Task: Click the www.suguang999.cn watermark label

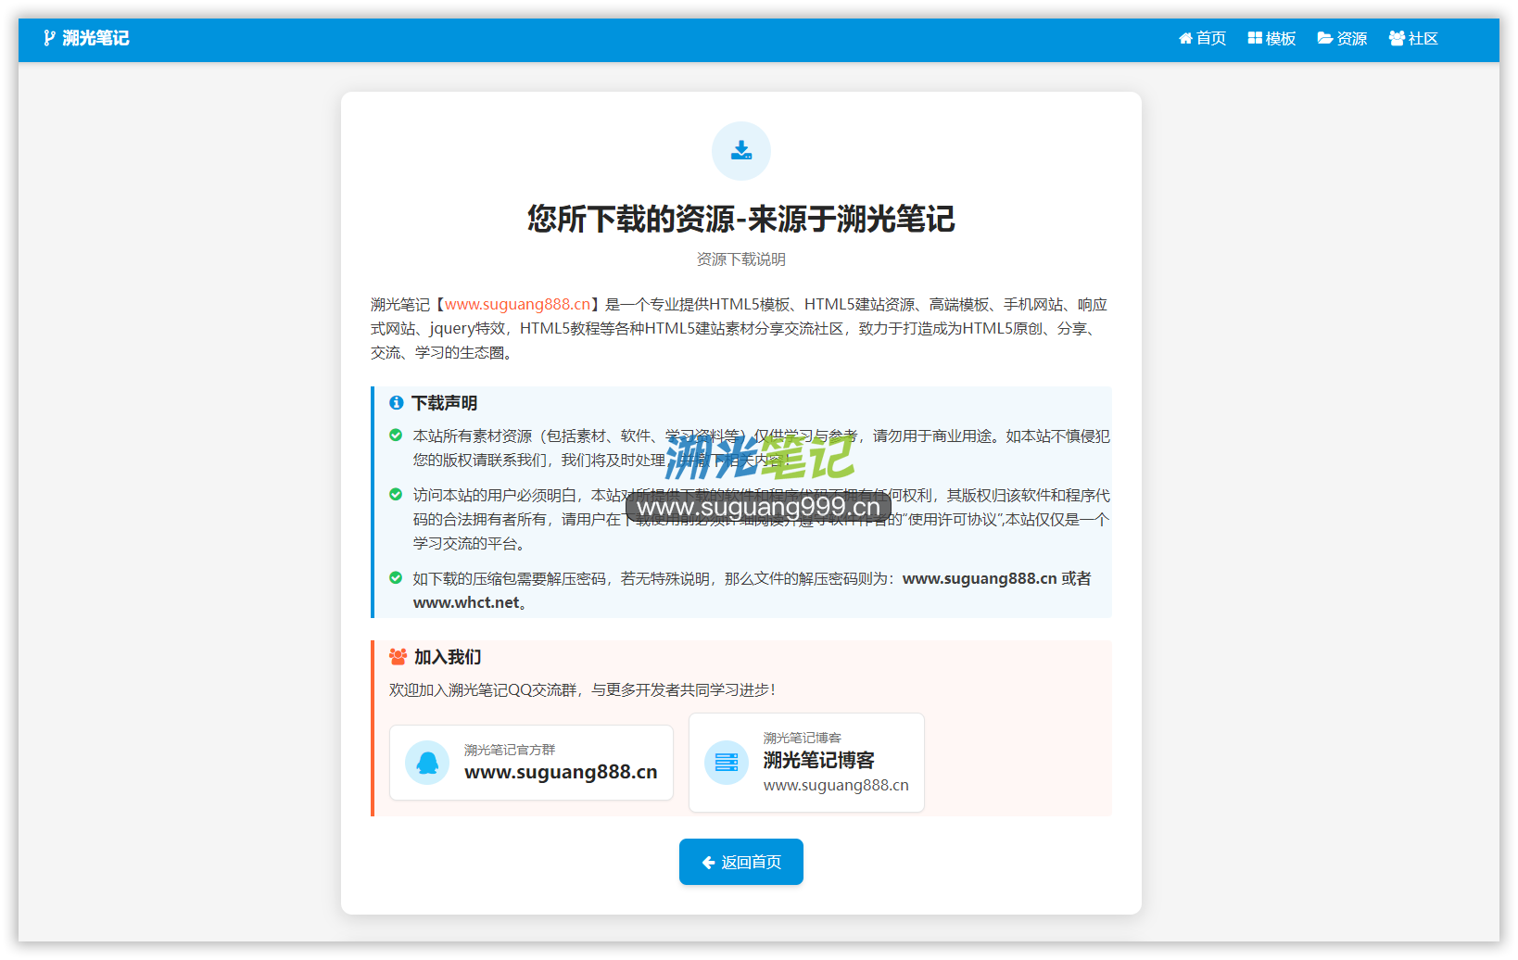Action: [x=758, y=507]
